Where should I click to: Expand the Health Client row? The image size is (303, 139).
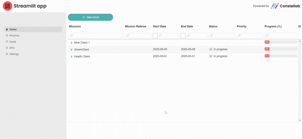[71, 56]
